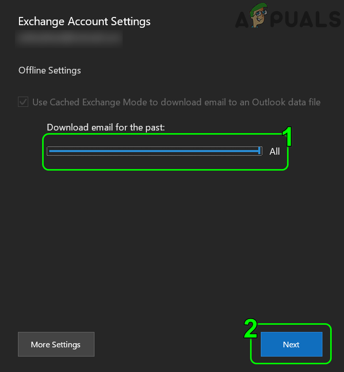Image resolution: width=344 pixels, height=372 pixels.
Task: Select the blurred email address under the title
Action: 69,37
